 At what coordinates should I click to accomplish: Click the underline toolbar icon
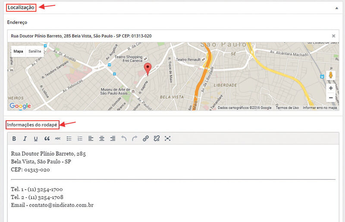point(36,138)
